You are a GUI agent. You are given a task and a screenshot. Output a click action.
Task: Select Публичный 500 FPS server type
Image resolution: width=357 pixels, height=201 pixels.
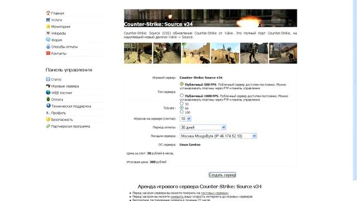181,84
